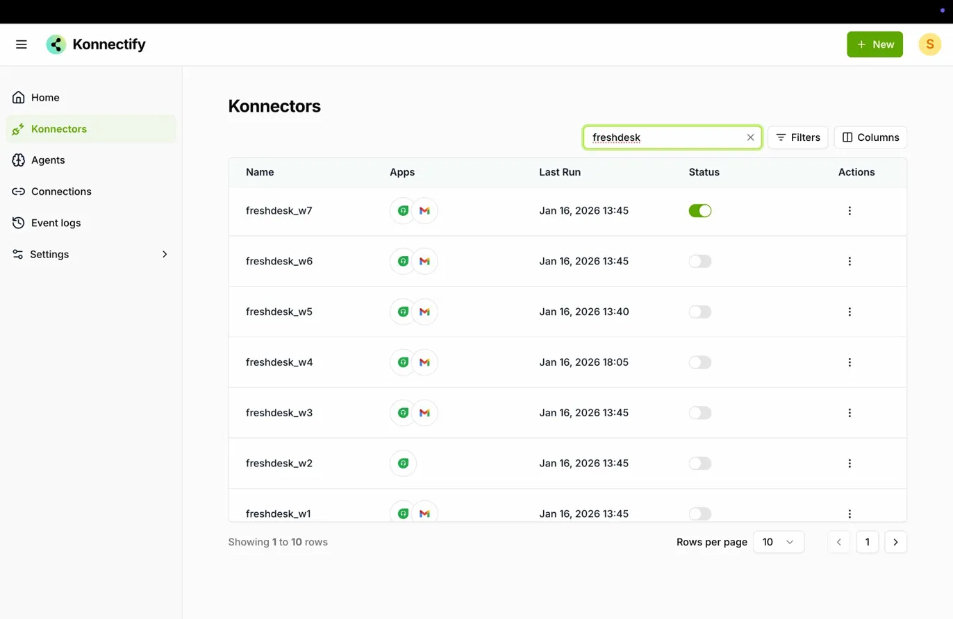Image resolution: width=953 pixels, height=619 pixels.
Task: Open the Filters panel
Action: 797,137
